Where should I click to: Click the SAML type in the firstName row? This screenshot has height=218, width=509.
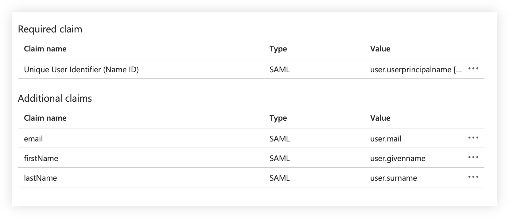(279, 158)
